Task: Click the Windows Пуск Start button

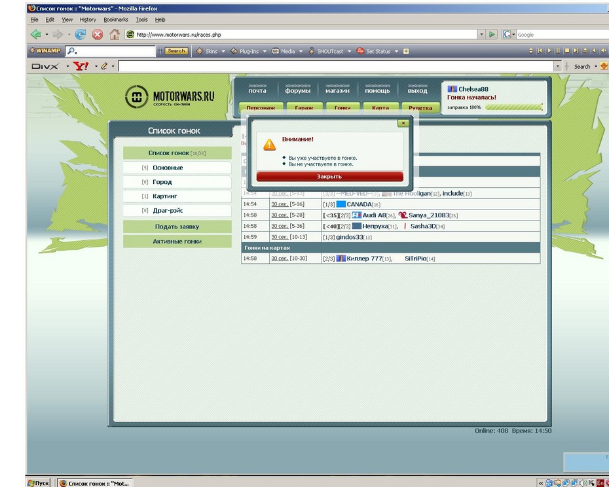Action: pos(39,483)
